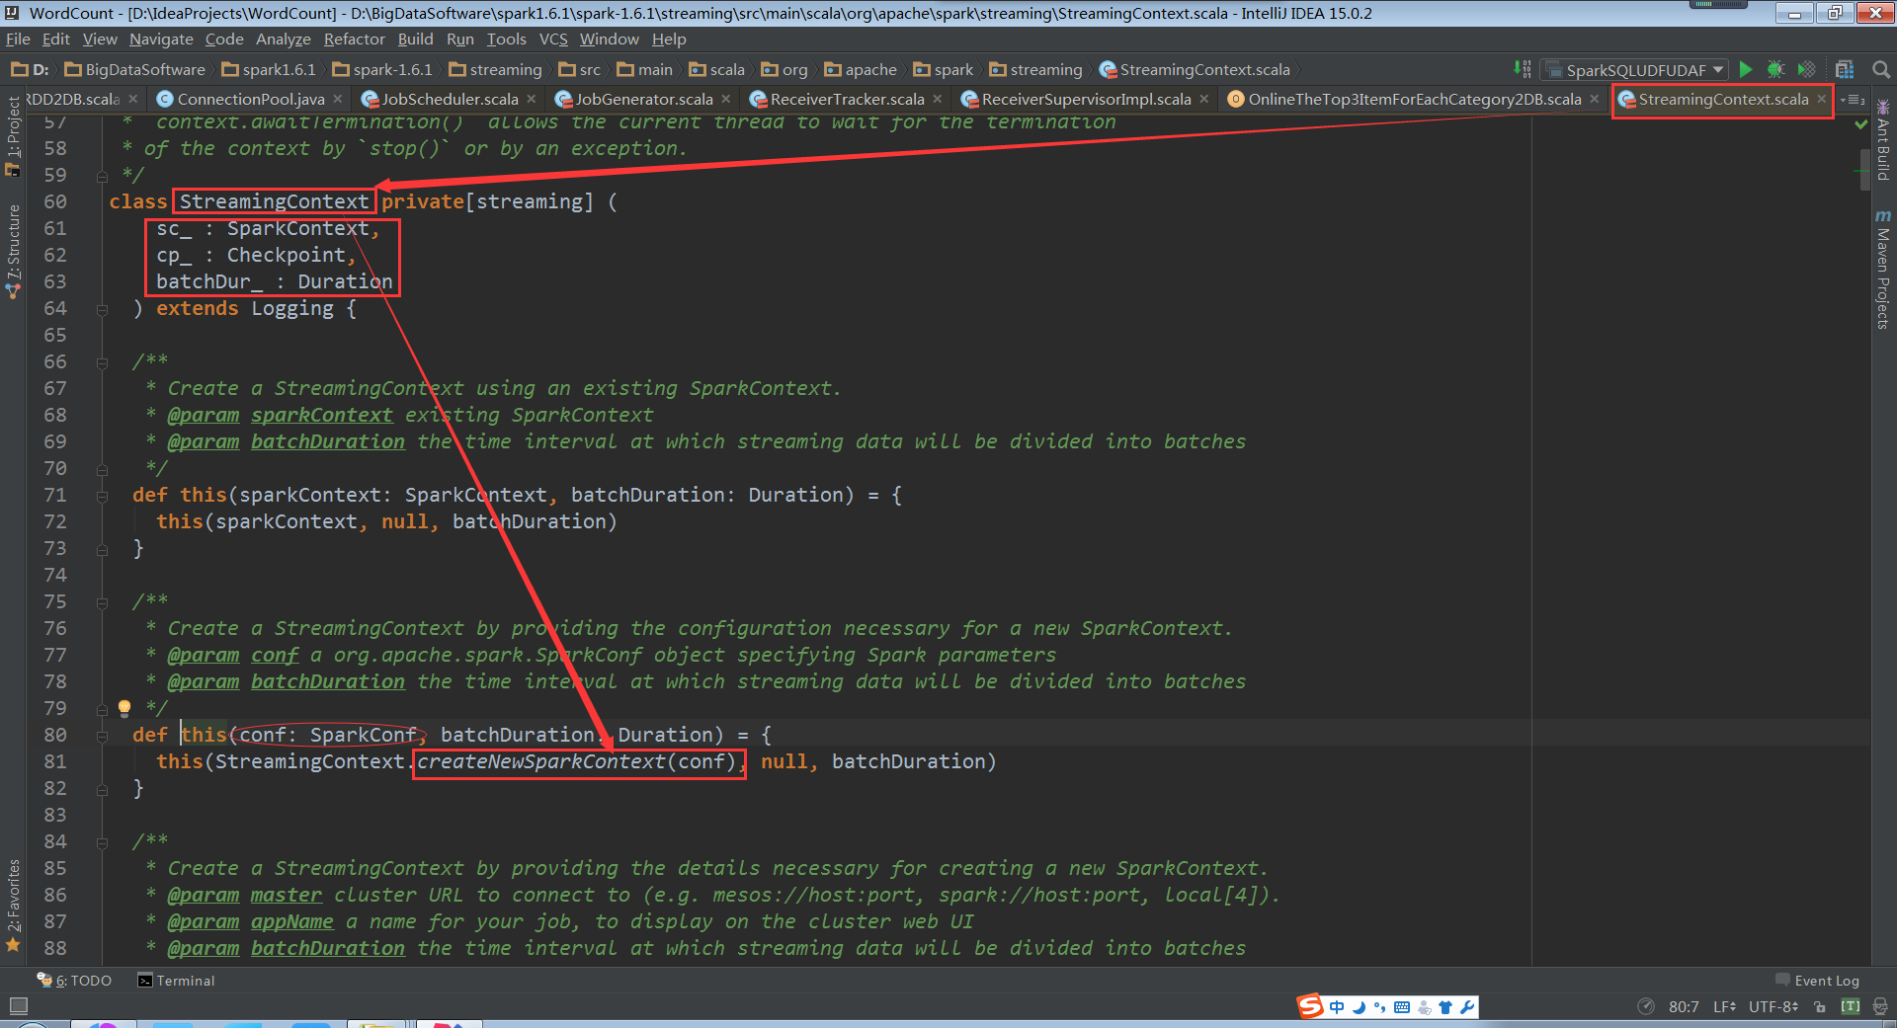The height and width of the screenshot is (1028, 1897).
Task: Click the Sogou input method S logo
Action: (x=1310, y=1006)
